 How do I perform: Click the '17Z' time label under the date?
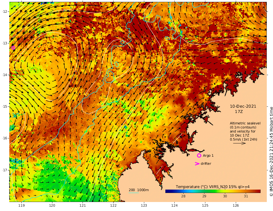(x=239, y=112)
